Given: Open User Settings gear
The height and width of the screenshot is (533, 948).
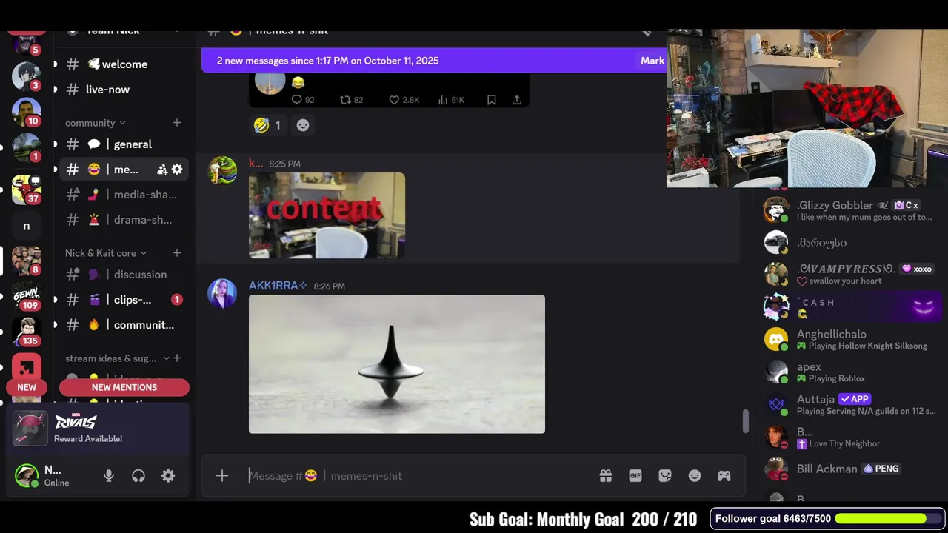Looking at the screenshot, I should tap(168, 476).
